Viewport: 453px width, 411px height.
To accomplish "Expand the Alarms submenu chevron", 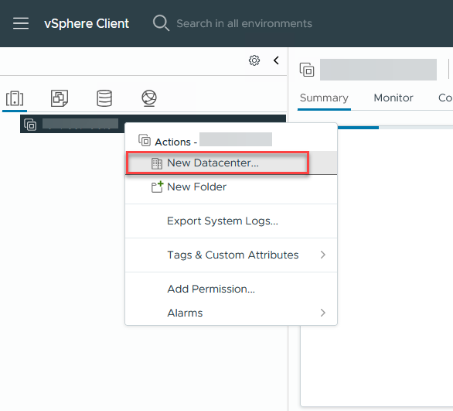I will [x=323, y=313].
